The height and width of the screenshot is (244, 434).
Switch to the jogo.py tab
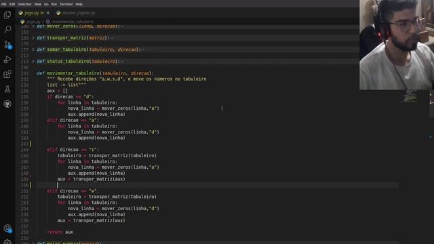pos(33,13)
